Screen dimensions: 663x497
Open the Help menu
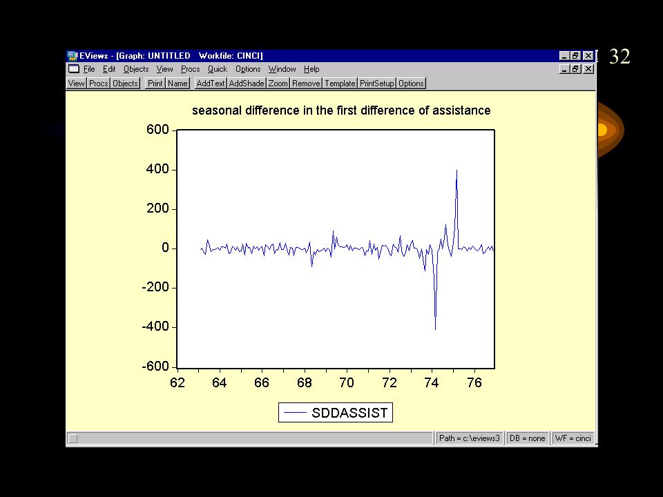311,69
